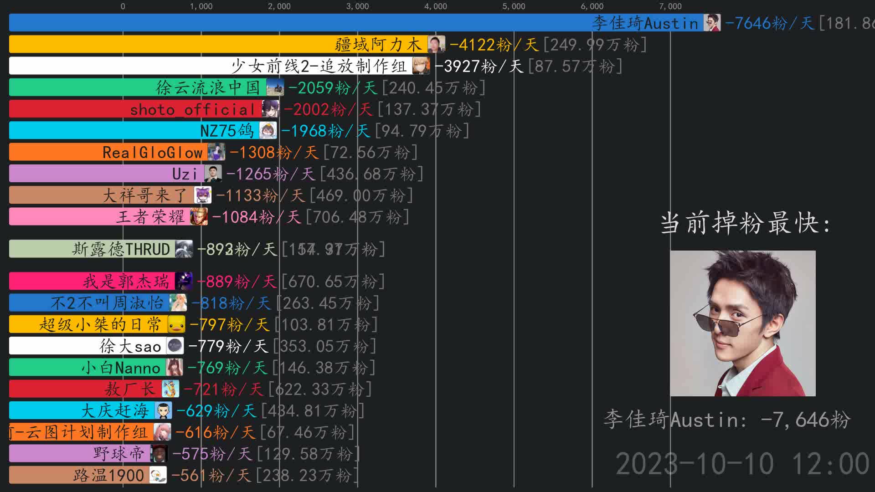This screenshot has width=875, height=492.
Task: Click the 李佳琦Austin: -7,646粉 caption
Action: tap(727, 419)
